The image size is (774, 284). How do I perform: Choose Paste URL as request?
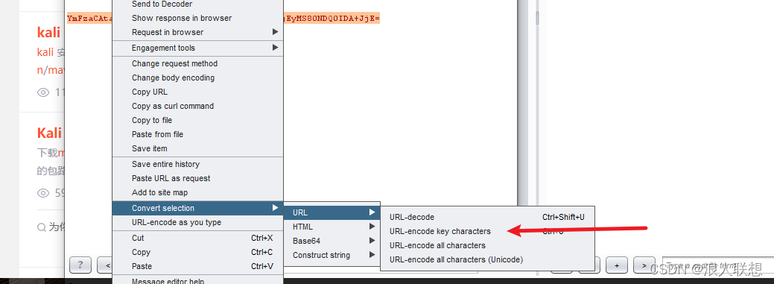click(198, 178)
